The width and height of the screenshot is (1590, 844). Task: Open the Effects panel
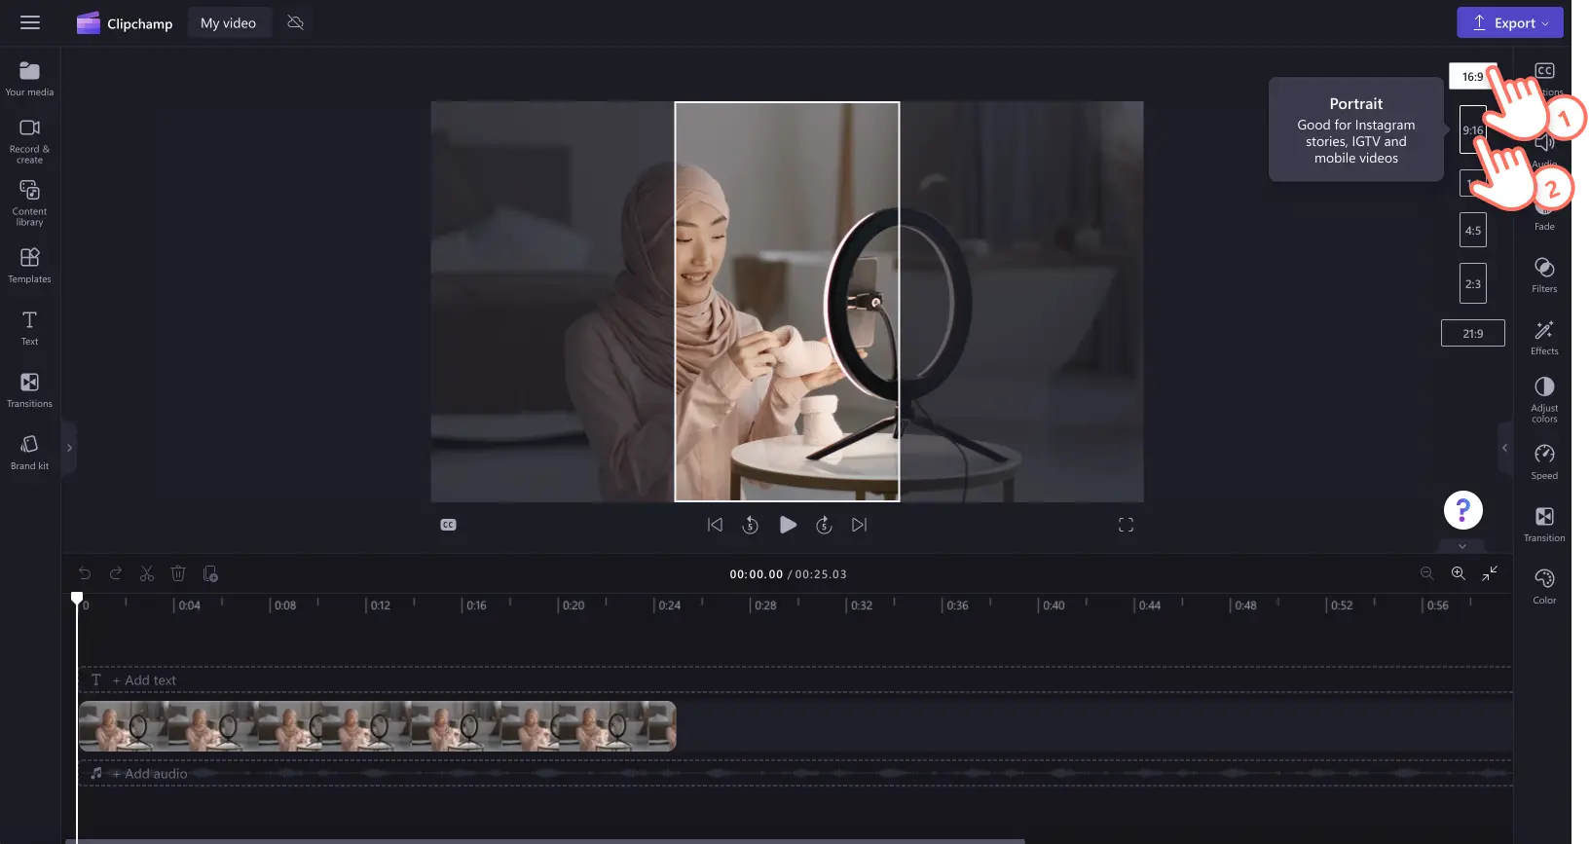point(1545,338)
